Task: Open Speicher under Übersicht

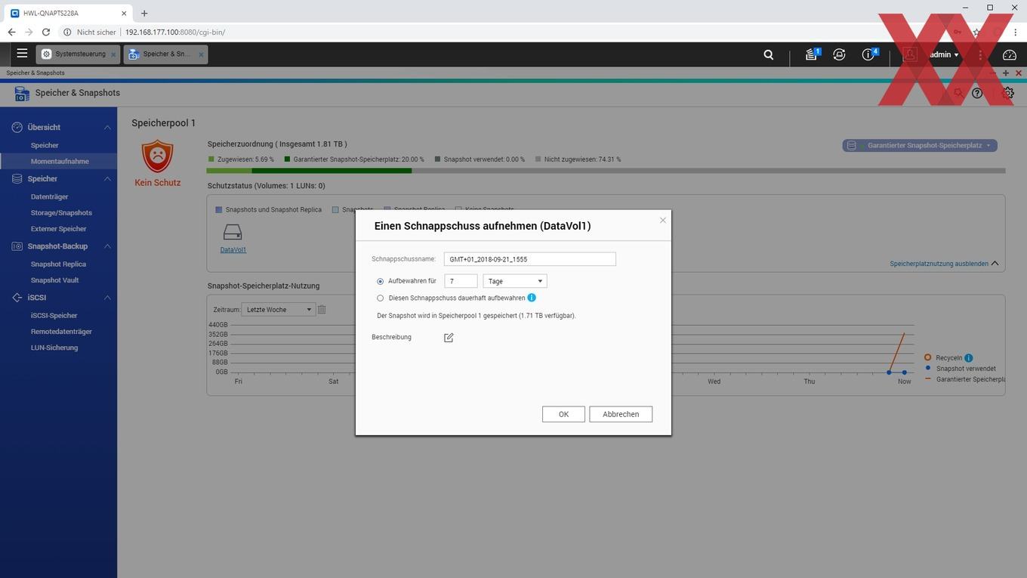Action: (x=45, y=145)
